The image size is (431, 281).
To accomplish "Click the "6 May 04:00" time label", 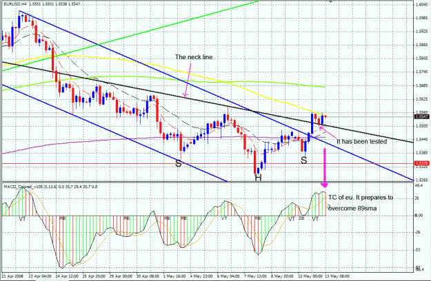I will point(228,276).
